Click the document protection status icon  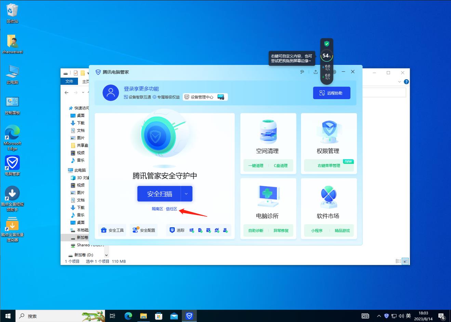point(200,230)
